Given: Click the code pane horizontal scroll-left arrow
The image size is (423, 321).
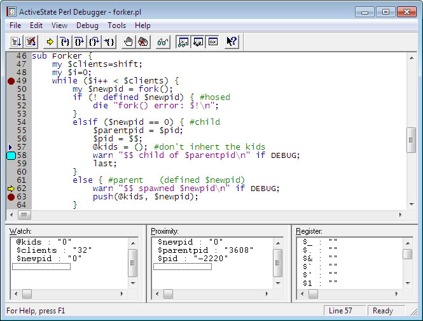Looking at the screenshot, I should coord(11,215).
